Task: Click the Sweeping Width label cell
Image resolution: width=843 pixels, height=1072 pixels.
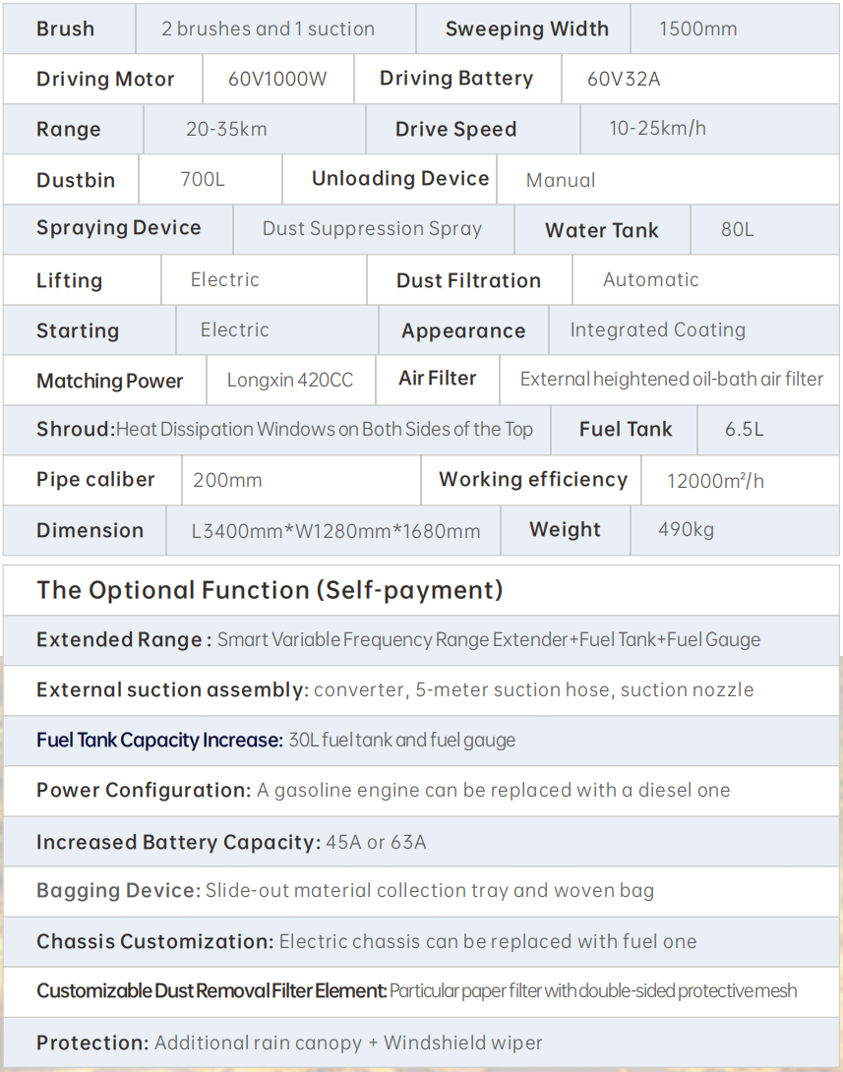Action: pos(523,29)
